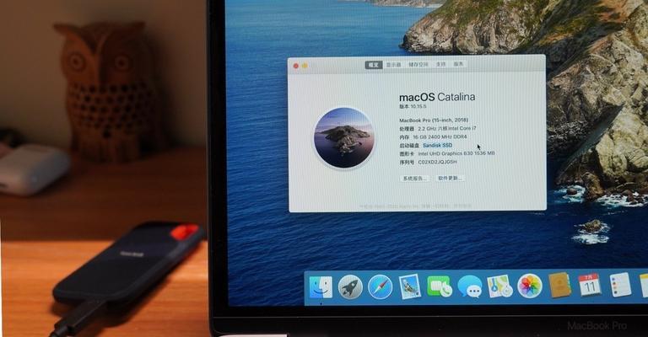Click the 16 GB 2400 MHz DDR4 text

[x=440, y=136]
